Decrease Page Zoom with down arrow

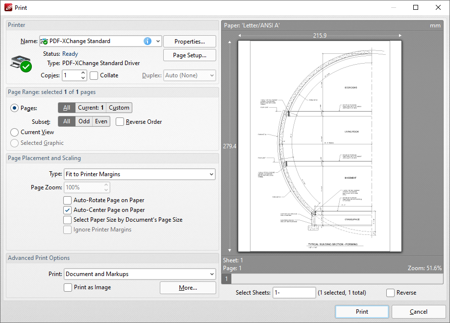pos(106,190)
